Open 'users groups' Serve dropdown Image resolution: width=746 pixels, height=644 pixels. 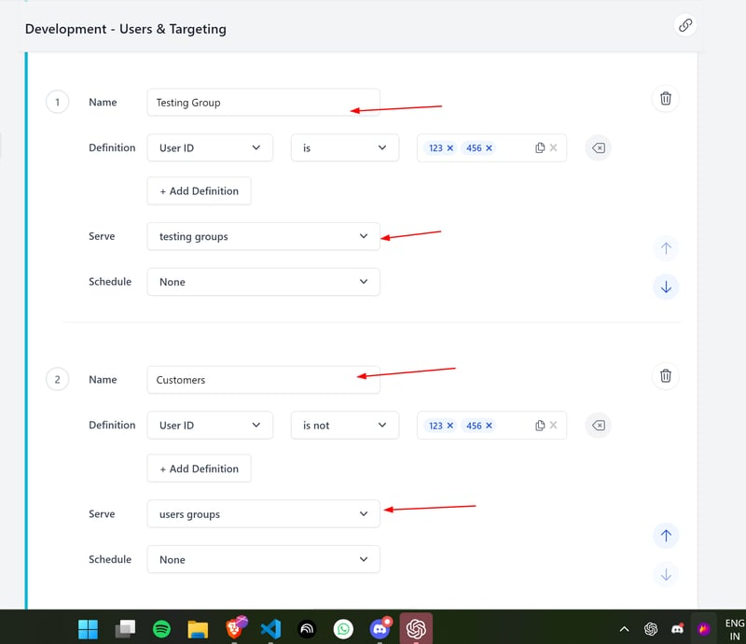[263, 514]
